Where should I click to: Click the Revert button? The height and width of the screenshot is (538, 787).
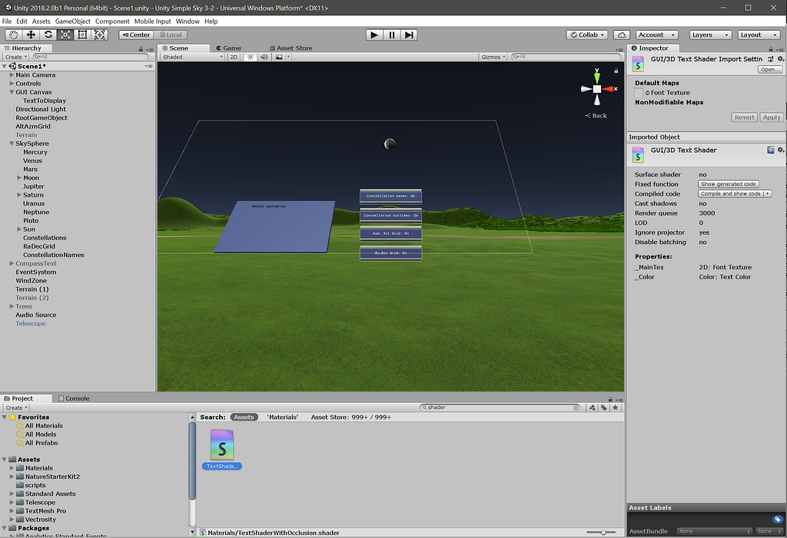point(744,117)
